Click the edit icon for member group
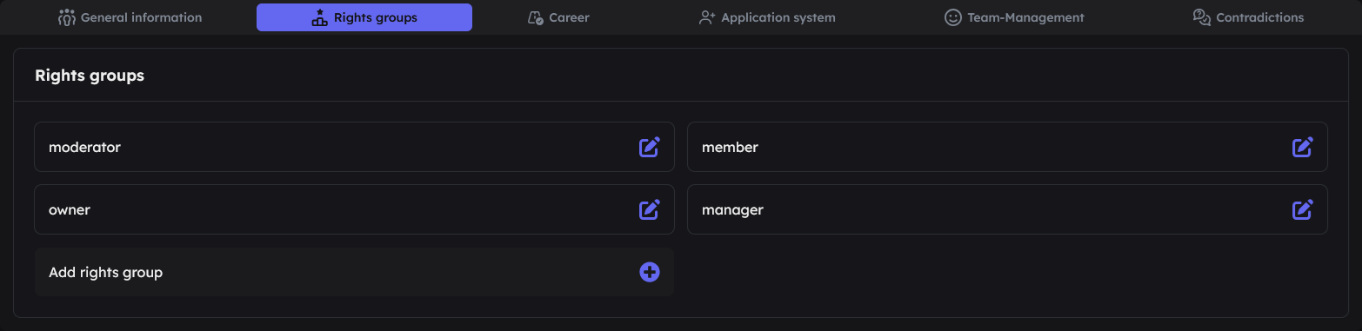 point(1303,147)
